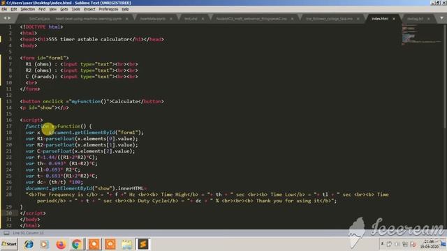The height and width of the screenshot is (251, 447).
Task: Click the closing </script> tag line
Action: [x=33, y=213]
